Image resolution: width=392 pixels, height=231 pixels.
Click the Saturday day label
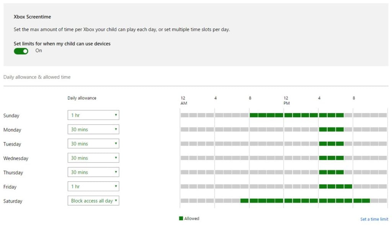click(x=13, y=201)
